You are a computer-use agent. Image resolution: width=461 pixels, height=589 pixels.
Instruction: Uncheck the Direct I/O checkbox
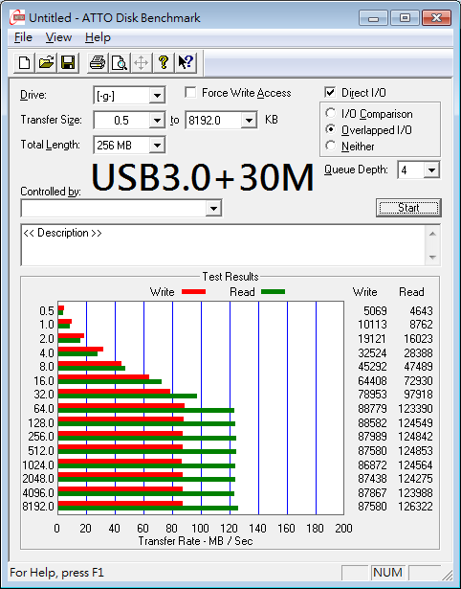330,92
